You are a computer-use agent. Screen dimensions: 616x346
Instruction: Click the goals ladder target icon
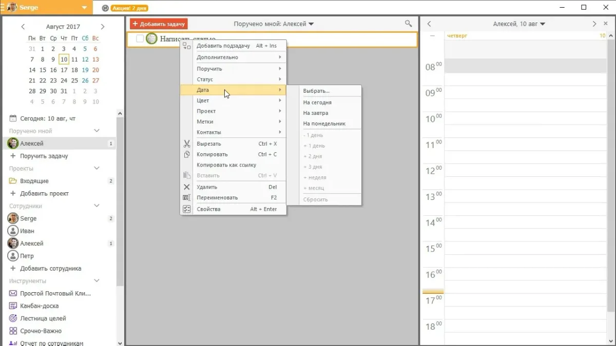13,318
